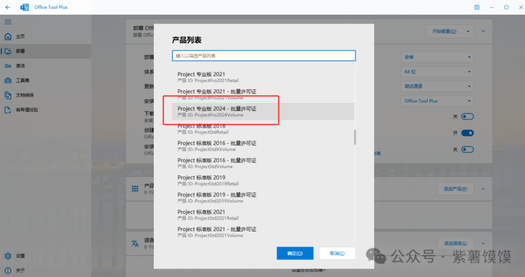Expand the 安装 deployment mode dropdown
525x277 pixels.
(x=437, y=57)
